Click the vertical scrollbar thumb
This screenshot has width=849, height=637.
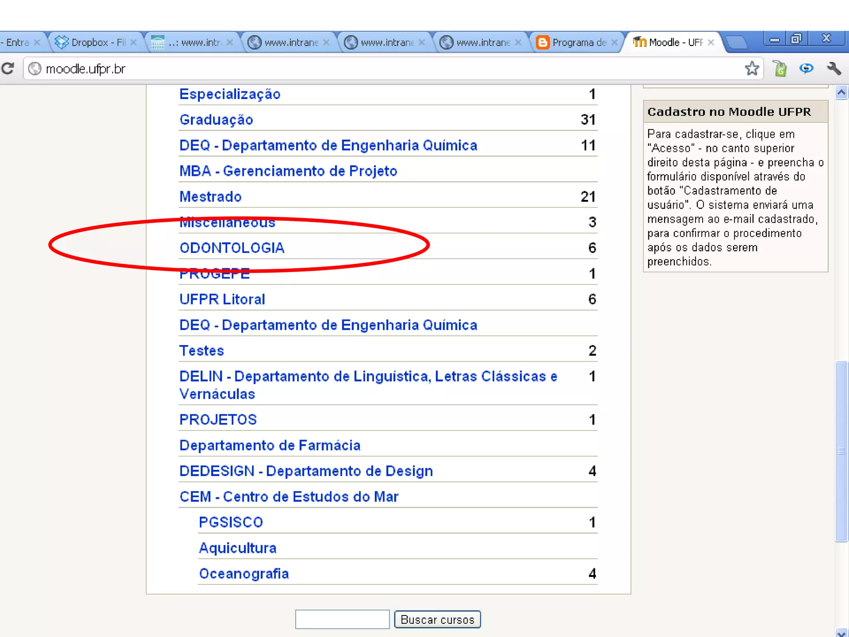tap(841, 451)
